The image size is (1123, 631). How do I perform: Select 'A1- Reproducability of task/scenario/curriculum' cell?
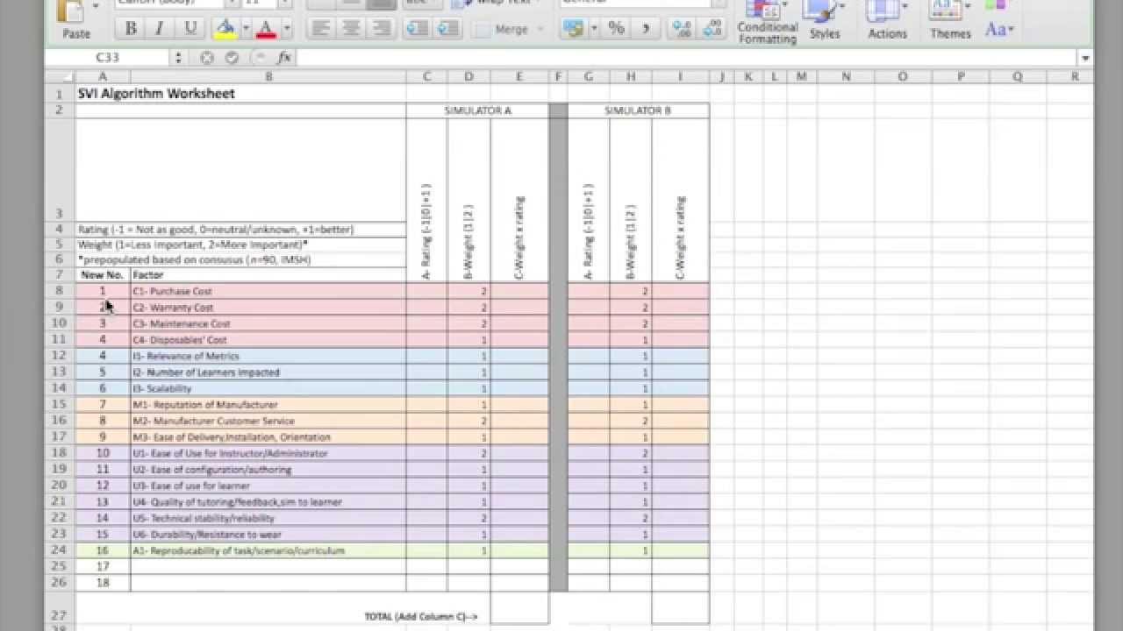(x=268, y=550)
